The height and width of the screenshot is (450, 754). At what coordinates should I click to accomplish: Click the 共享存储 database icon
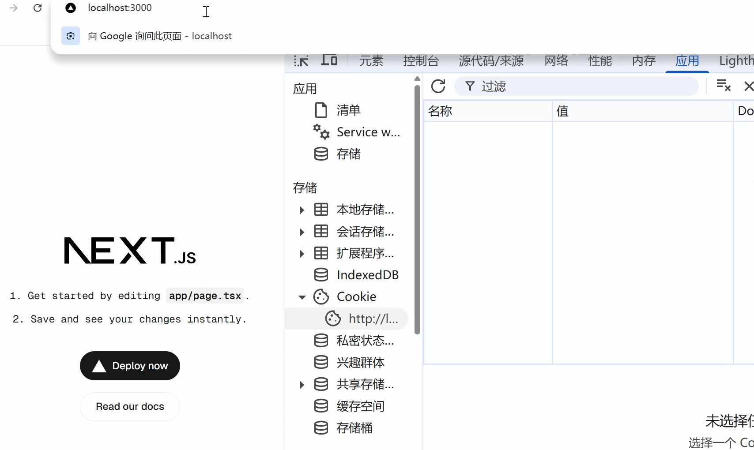click(x=321, y=384)
